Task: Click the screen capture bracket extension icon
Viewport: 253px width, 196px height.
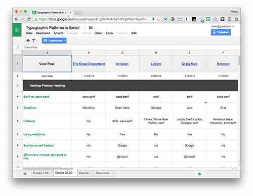Action: click(x=180, y=19)
